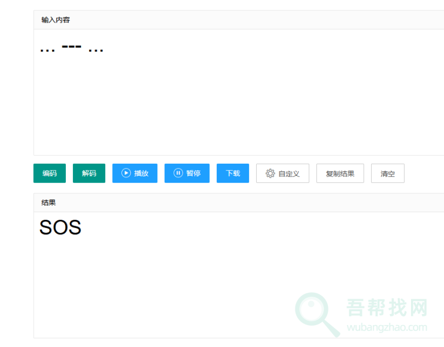The height and width of the screenshot is (347, 444).
Task: Click the wubangzhao.com watermark URL
Action: (387, 327)
